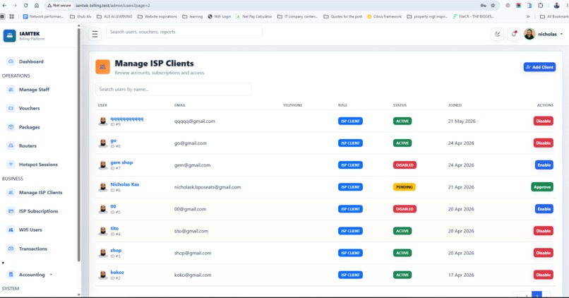
Task: Click the JOINED column header
Action: coord(455,105)
